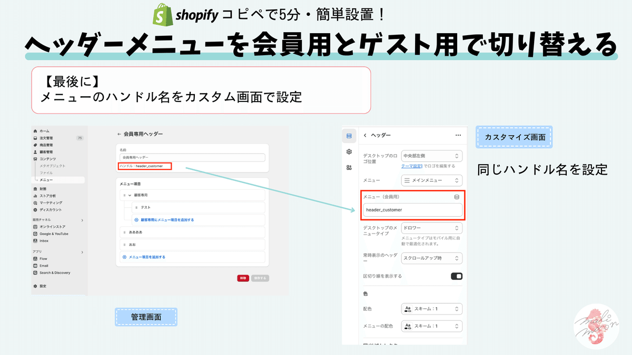Click メニュー項目を追加する link
This screenshot has height=355, width=632.
[x=144, y=257]
